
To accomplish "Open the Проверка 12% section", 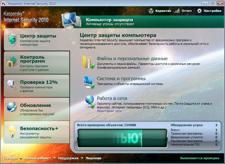I will [x=37, y=86].
